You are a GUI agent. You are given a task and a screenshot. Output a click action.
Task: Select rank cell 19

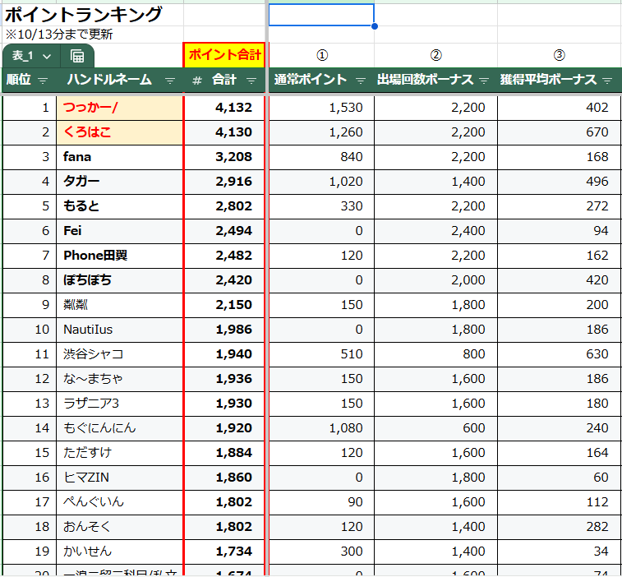point(30,552)
